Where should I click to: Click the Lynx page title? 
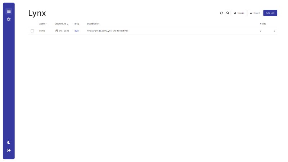[37, 13]
